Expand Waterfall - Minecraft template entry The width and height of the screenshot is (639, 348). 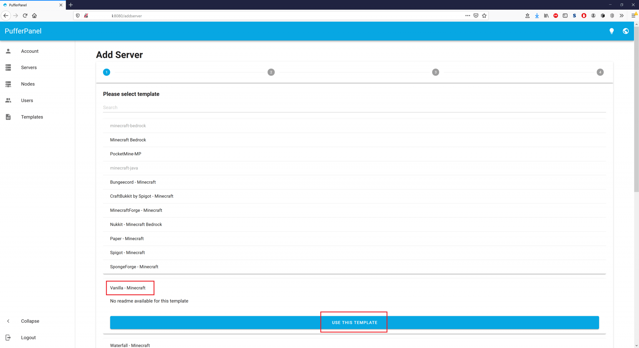[x=130, y=345]
